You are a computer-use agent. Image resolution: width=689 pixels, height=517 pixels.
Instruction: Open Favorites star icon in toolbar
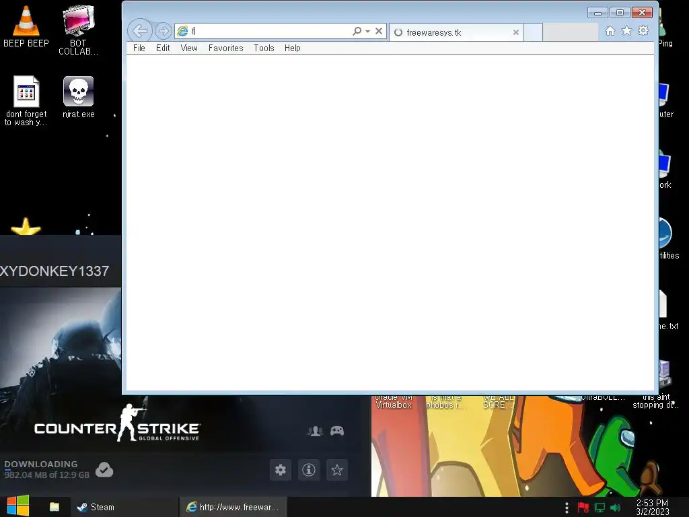click(x=626, y=31)
